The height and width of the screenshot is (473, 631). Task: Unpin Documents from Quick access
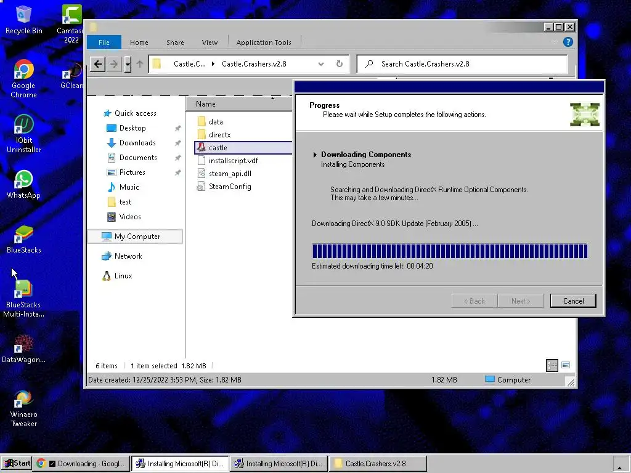tap(177, 158)
